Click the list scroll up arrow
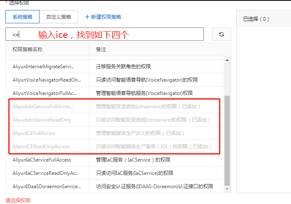This screenshot has height=204, width=291. coord(227,60)
